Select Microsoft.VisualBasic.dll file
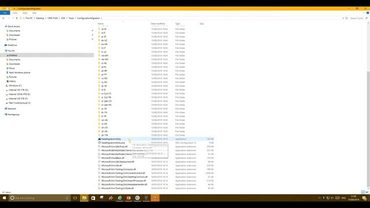 [113, 158]
